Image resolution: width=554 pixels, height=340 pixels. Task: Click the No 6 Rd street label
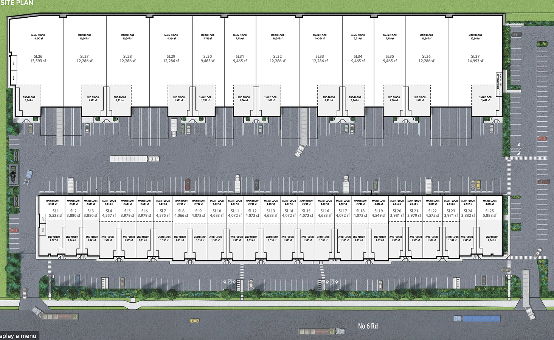click(368, 326)
